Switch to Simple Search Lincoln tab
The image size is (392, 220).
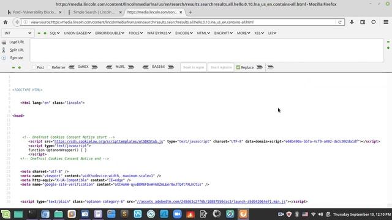click(x=94, y=12)
